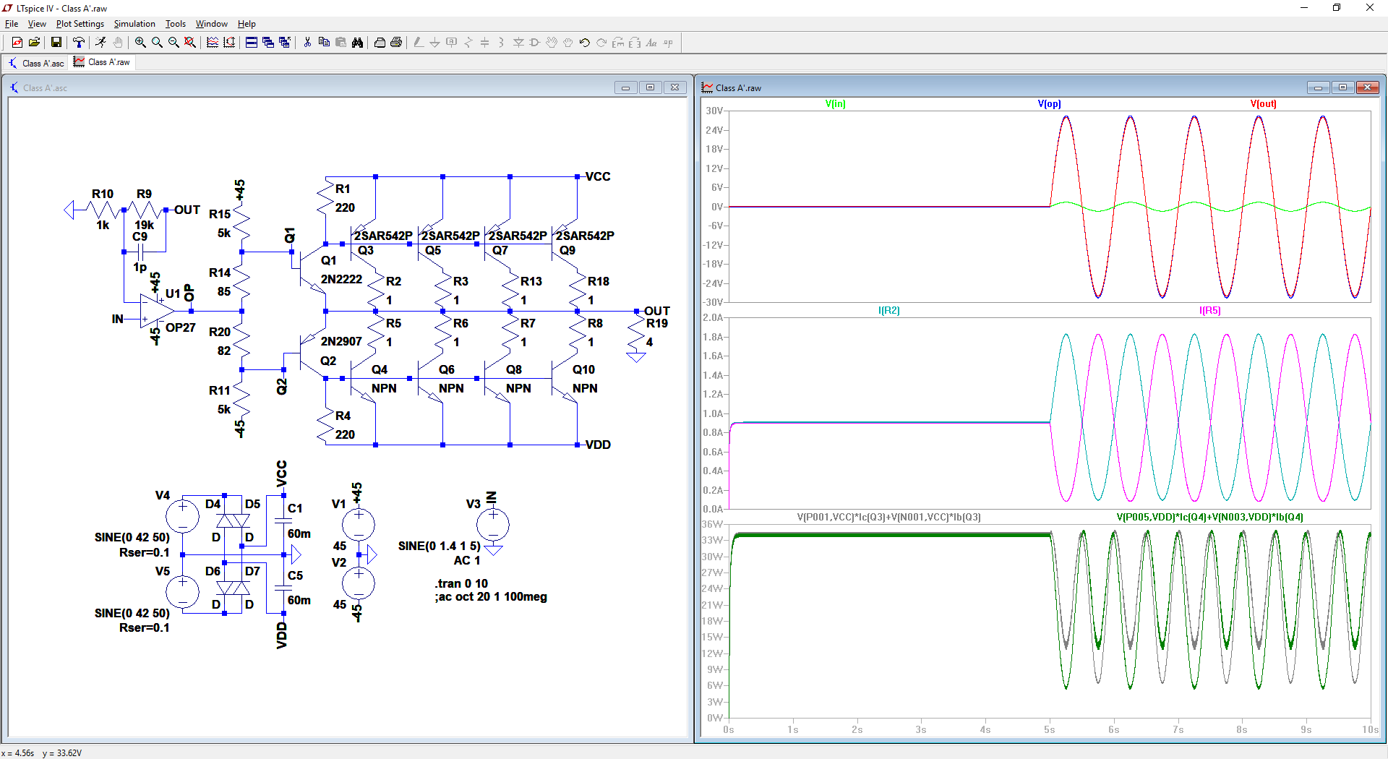This screenshot has height=759, width=1388.
Task: Open the Control Panel hammer icon
Action: click(x=78, y=43)
